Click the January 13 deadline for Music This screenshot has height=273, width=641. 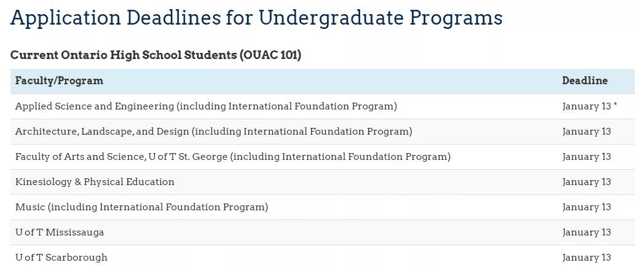pyautogui.click(x=586, y=207)
